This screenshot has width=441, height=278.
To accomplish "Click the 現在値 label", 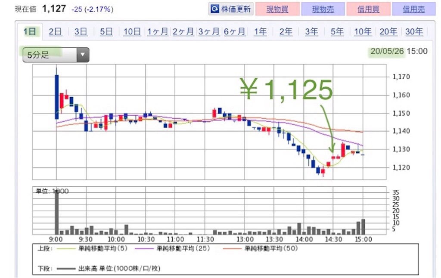I will click(25, 9).
